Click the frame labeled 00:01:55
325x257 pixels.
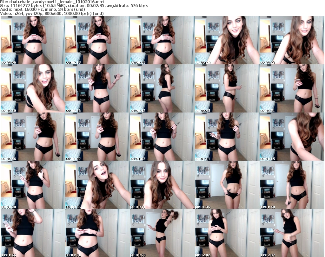(x=162, y=233)
